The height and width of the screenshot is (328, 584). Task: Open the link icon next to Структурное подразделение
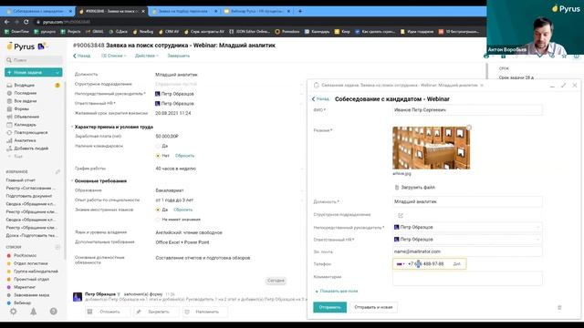coord(401,215)
